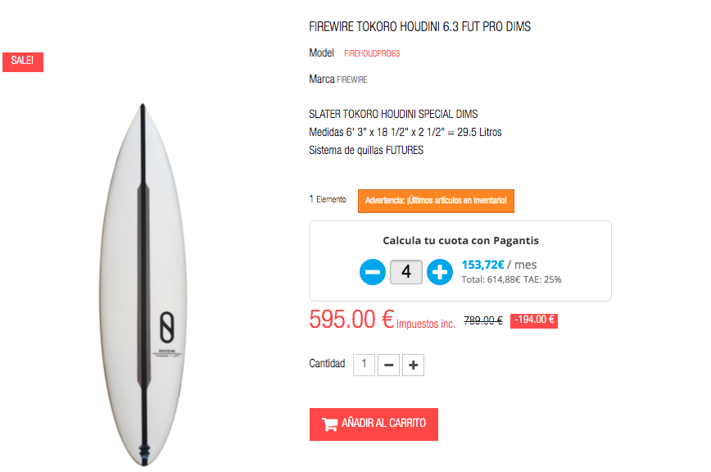Click the shopping cart icon in red button
The width and height of the screenshot is (711, 472).
pos(329,424)
